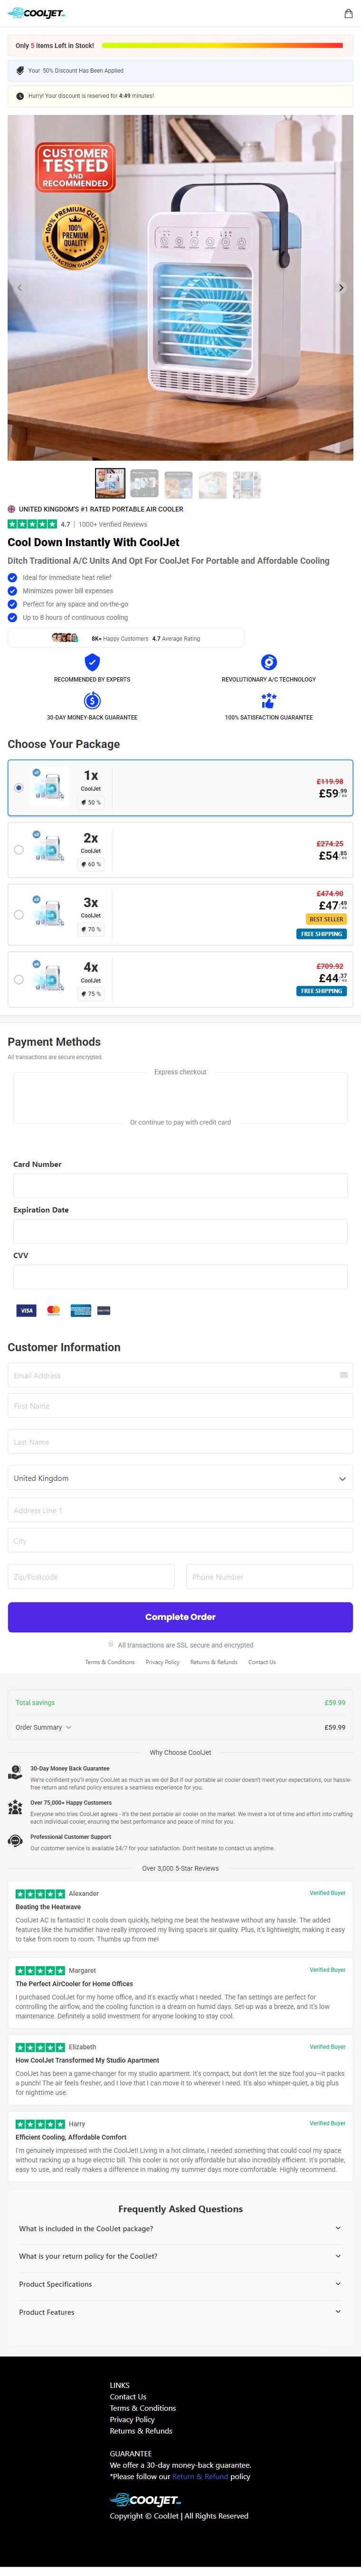Select the 2x CoolJet package radio button

(19, 850)
